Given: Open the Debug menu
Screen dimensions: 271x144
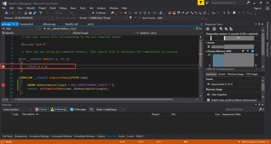Looking at the screenshot, I should [x=63, y=8].
